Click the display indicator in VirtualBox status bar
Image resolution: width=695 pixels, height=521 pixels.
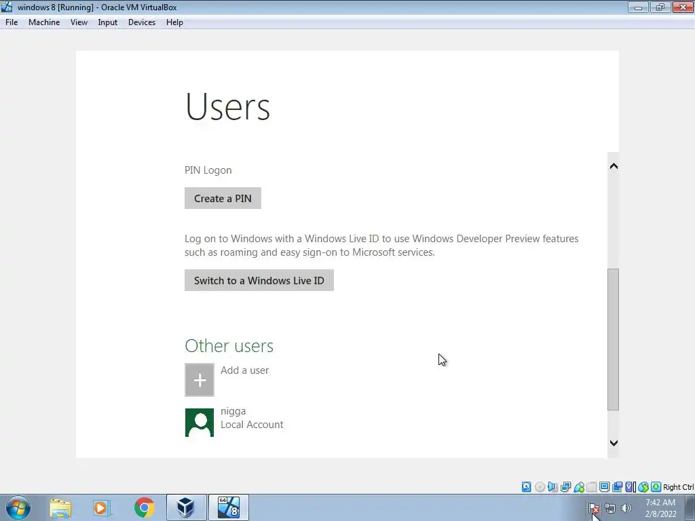coord(604,487)
